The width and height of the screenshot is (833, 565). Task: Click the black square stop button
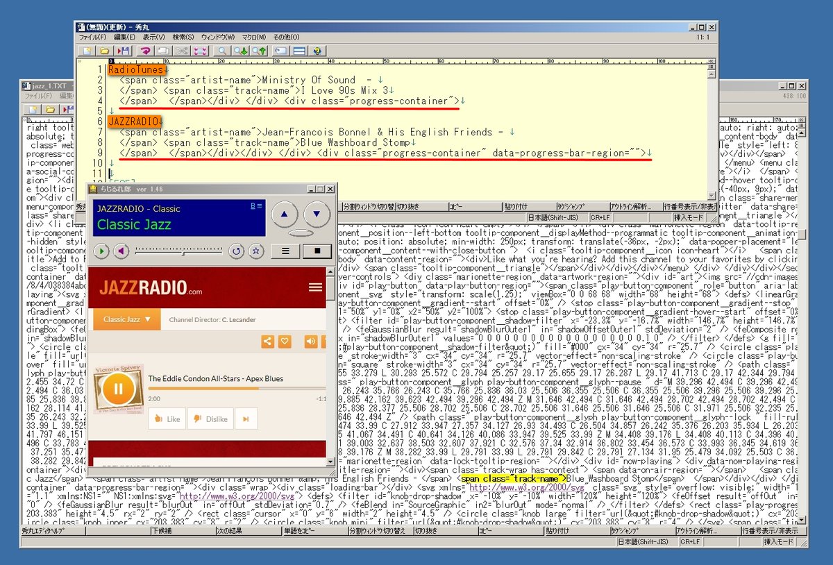[x=317, y=251]
